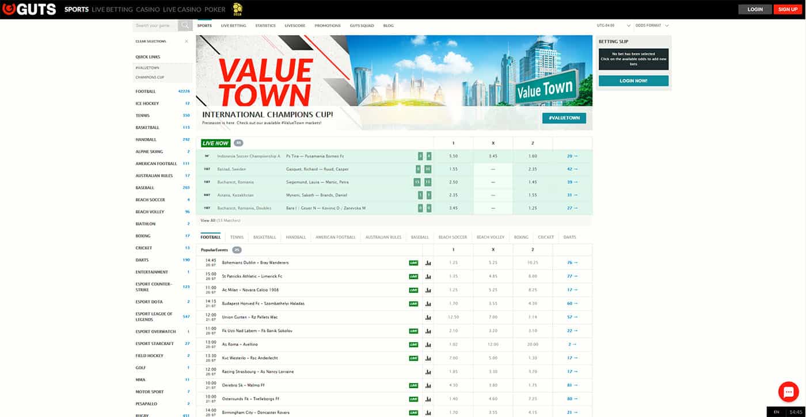Open the View All live matches link
Image resolution: width=806 pixels, height=417 pixels.
click(220, 221)
